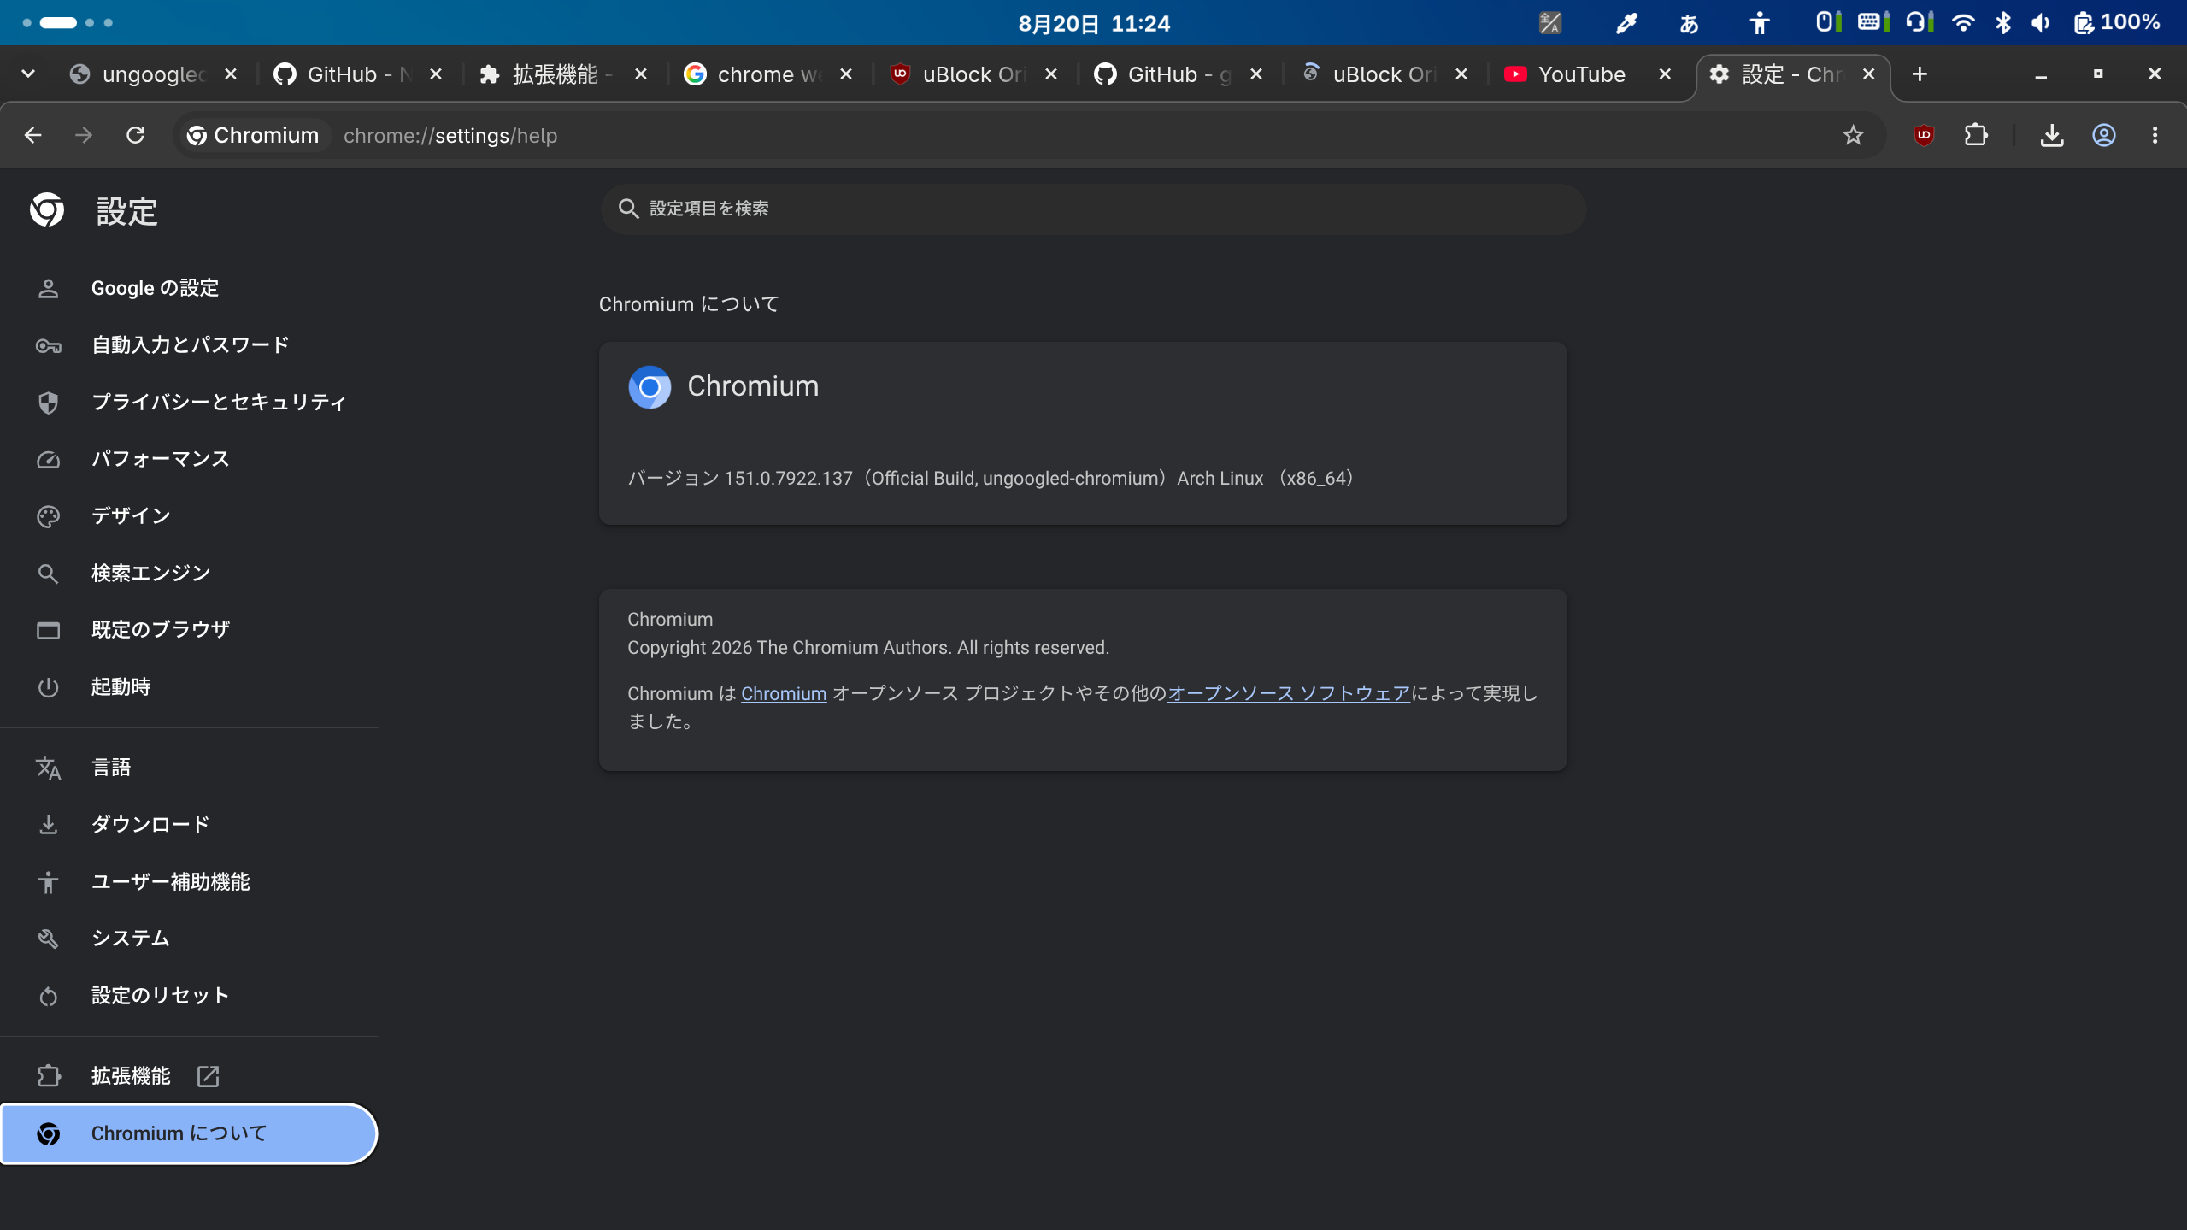
Task: Open デザイン settings
Action: [190, 515]
